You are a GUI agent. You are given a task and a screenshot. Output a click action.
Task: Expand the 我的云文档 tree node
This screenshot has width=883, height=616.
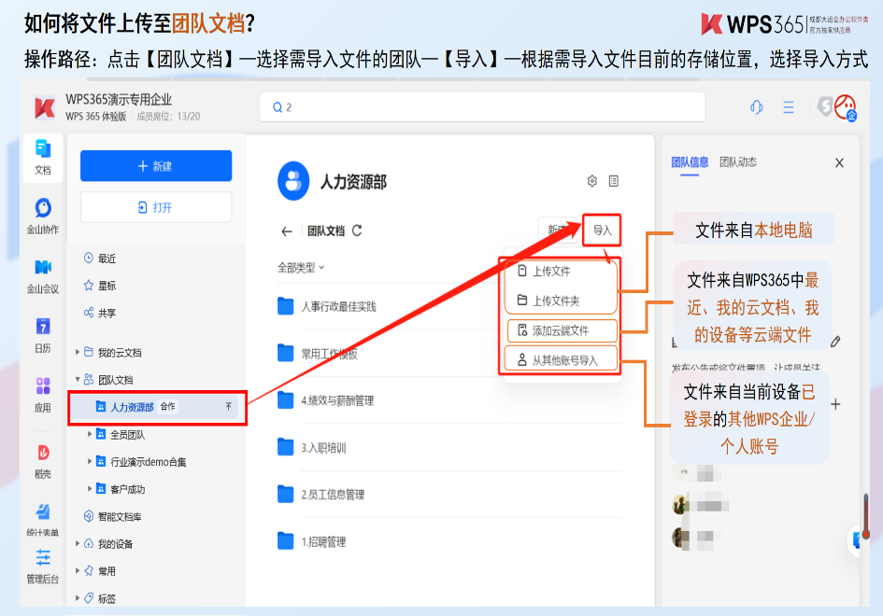tap(78, 353)
